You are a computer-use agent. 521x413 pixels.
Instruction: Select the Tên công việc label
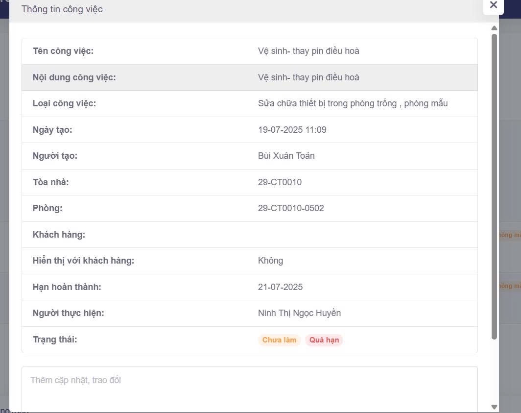pyautogui.click(x=63, y=51)
